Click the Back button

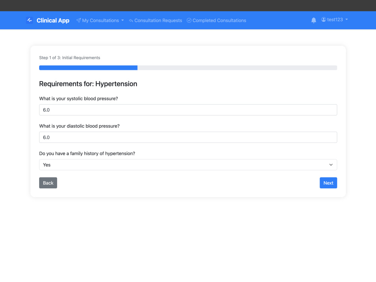coord(48,183)
